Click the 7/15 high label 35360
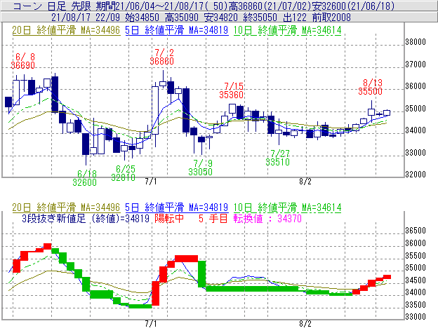 [231, 95]
